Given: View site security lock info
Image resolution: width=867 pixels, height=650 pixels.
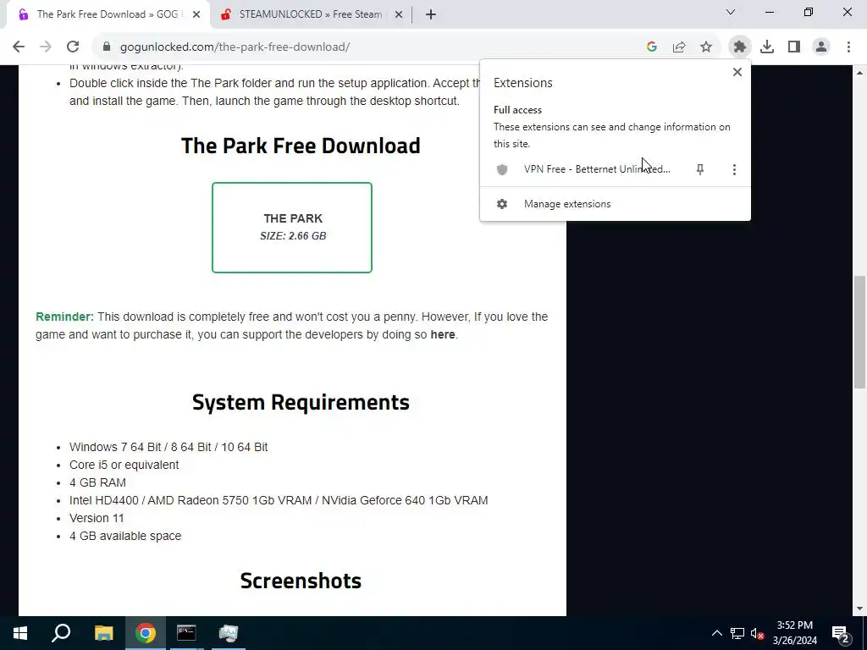Looking at the screenshot, I should [107, 47].
